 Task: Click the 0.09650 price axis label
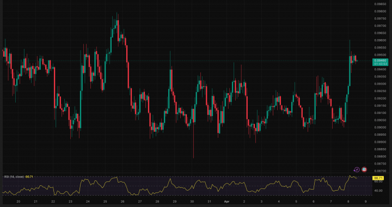[x=380, y=33]
